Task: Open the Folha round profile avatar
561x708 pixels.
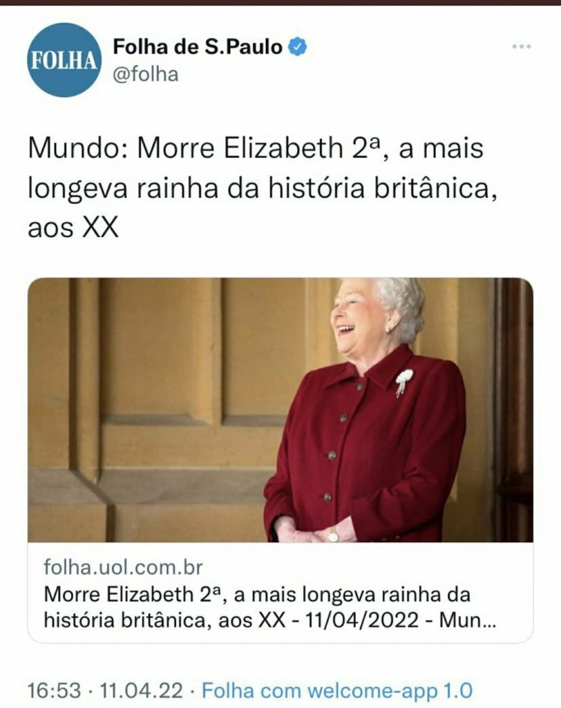Action: [x=64, y=59]
